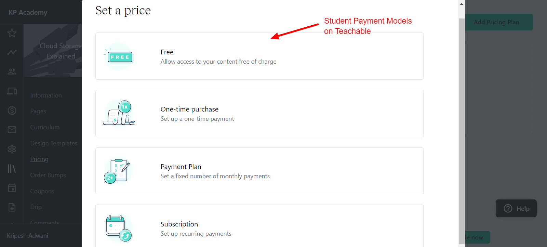547x247 pixels.
Task: Click the star icon in the sidebar
Action: 12,33
